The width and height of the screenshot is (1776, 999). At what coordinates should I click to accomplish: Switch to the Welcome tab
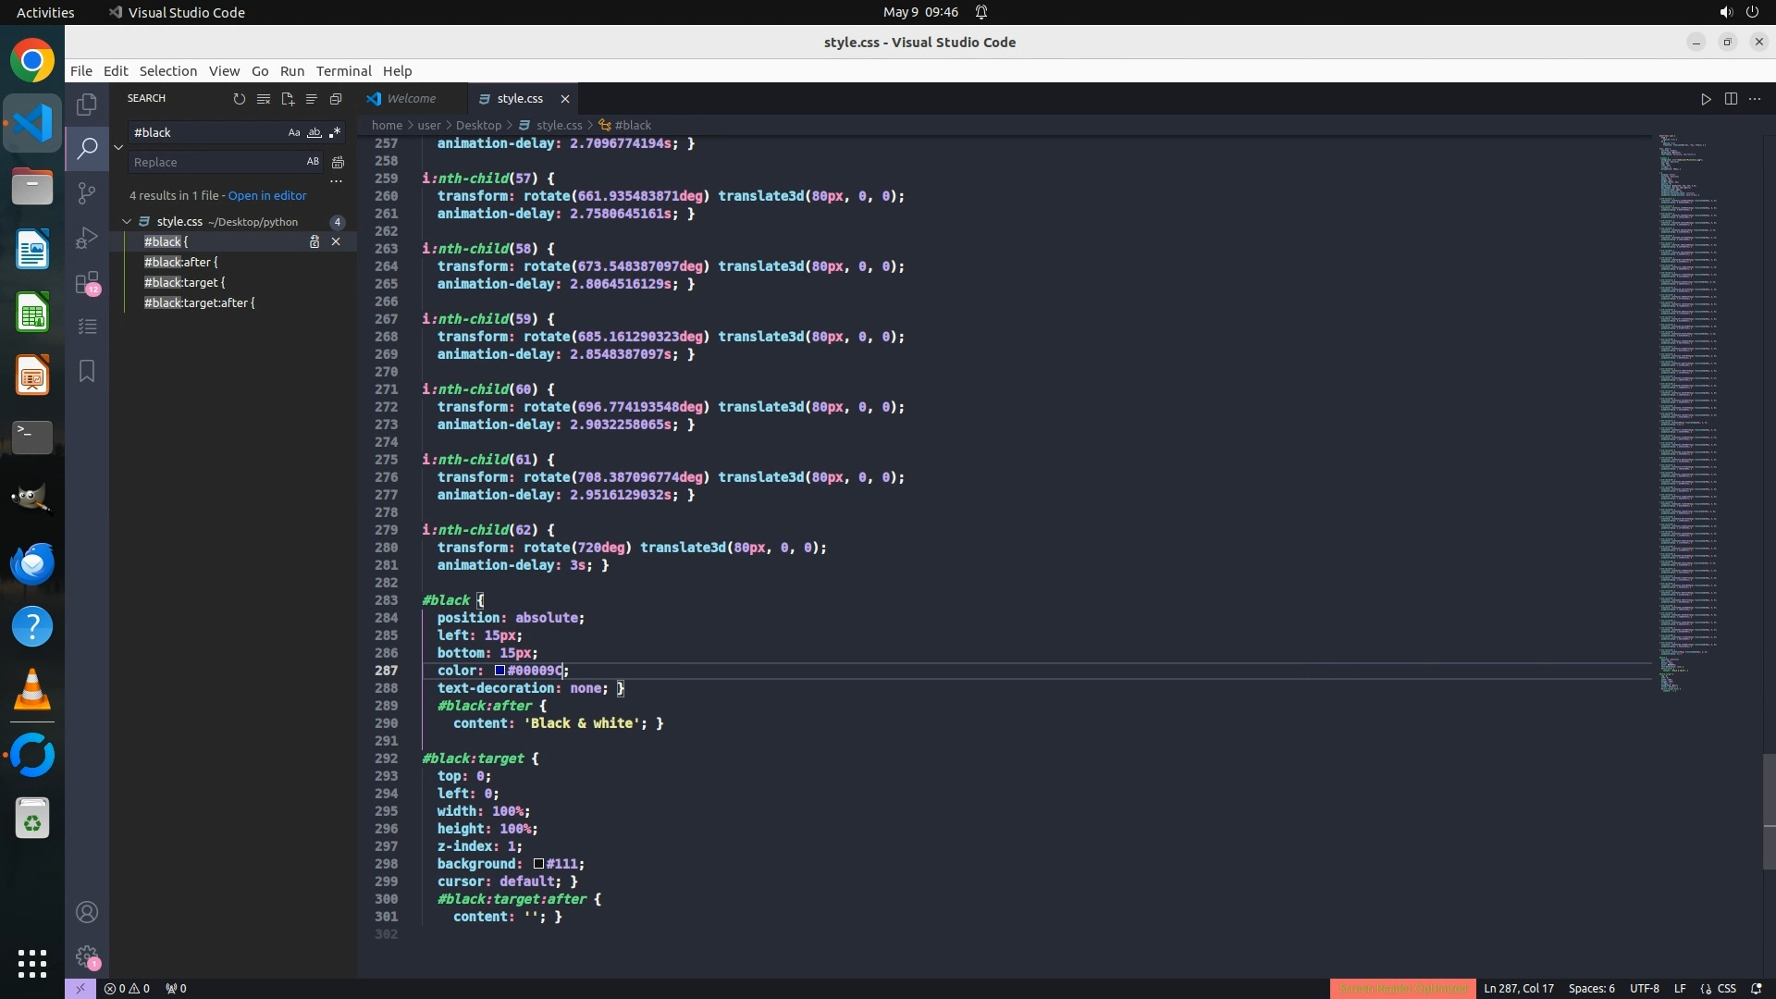411,99
